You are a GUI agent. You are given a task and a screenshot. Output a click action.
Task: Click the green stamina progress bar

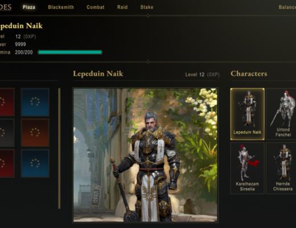70,52
